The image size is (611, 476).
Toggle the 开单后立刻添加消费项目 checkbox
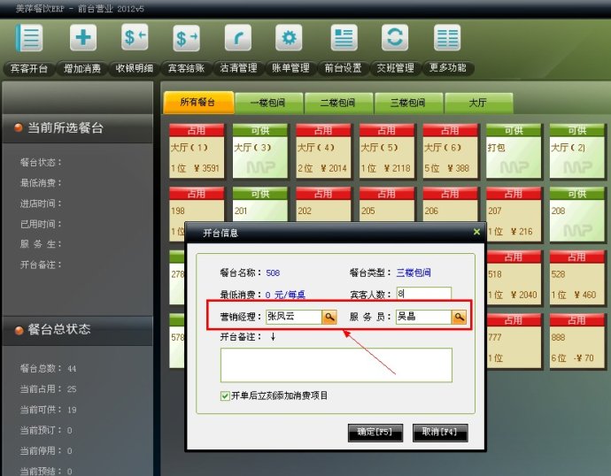pos(226,395)
